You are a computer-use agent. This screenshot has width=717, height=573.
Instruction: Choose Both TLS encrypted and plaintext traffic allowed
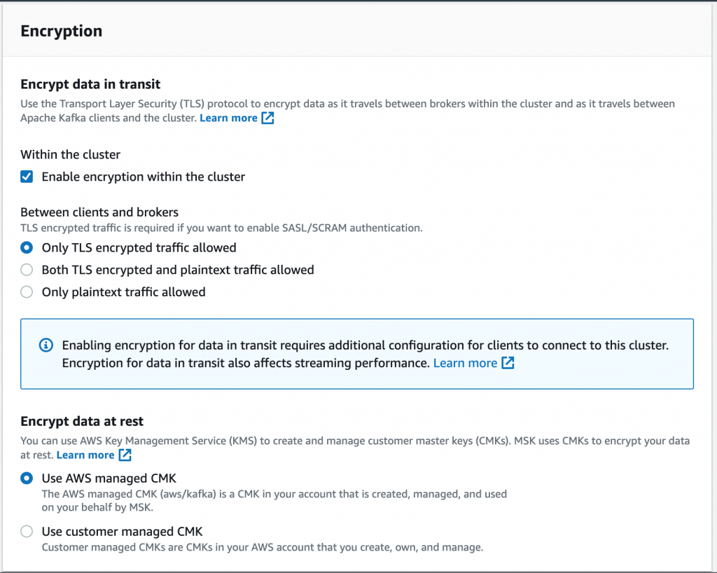coord(26,270)
